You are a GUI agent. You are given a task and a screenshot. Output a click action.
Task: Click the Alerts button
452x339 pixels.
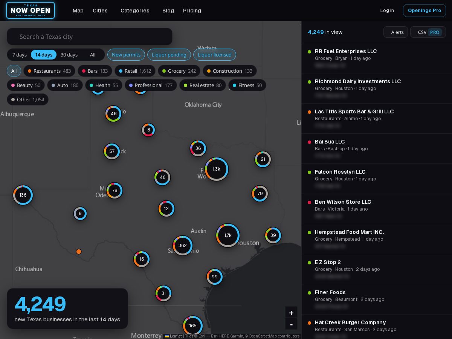[396, 32]
